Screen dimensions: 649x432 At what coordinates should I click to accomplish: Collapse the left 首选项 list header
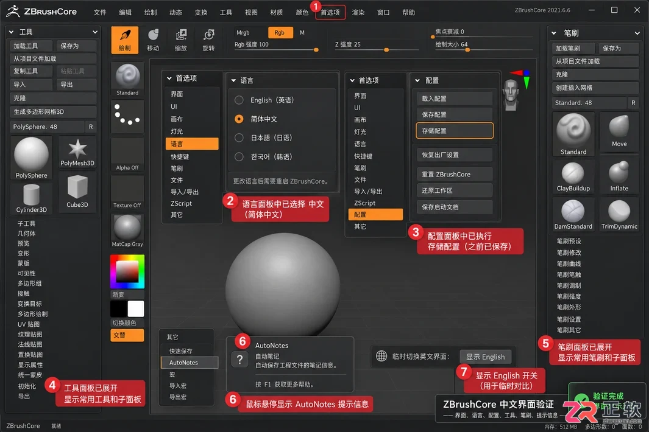(169, 78)
